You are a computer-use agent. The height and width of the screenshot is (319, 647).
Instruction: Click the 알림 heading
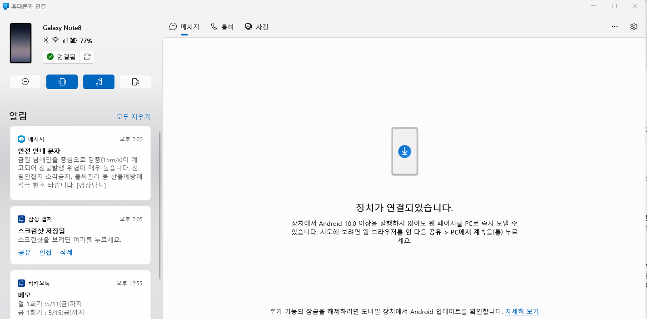pyautogui.click(x=18, y=116)
